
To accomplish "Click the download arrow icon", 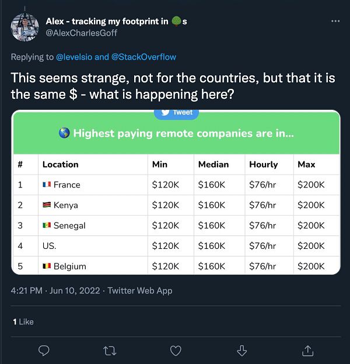I will (242, 350).
